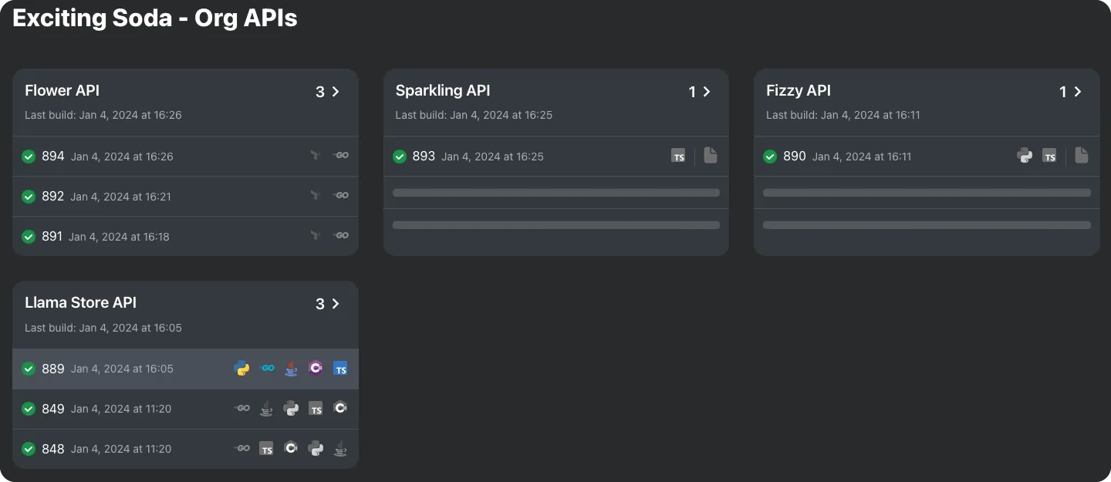Select the Python icon on build 889
Image resolution: width=1111 pixels, height=482 pixels.
click(241, 369)
